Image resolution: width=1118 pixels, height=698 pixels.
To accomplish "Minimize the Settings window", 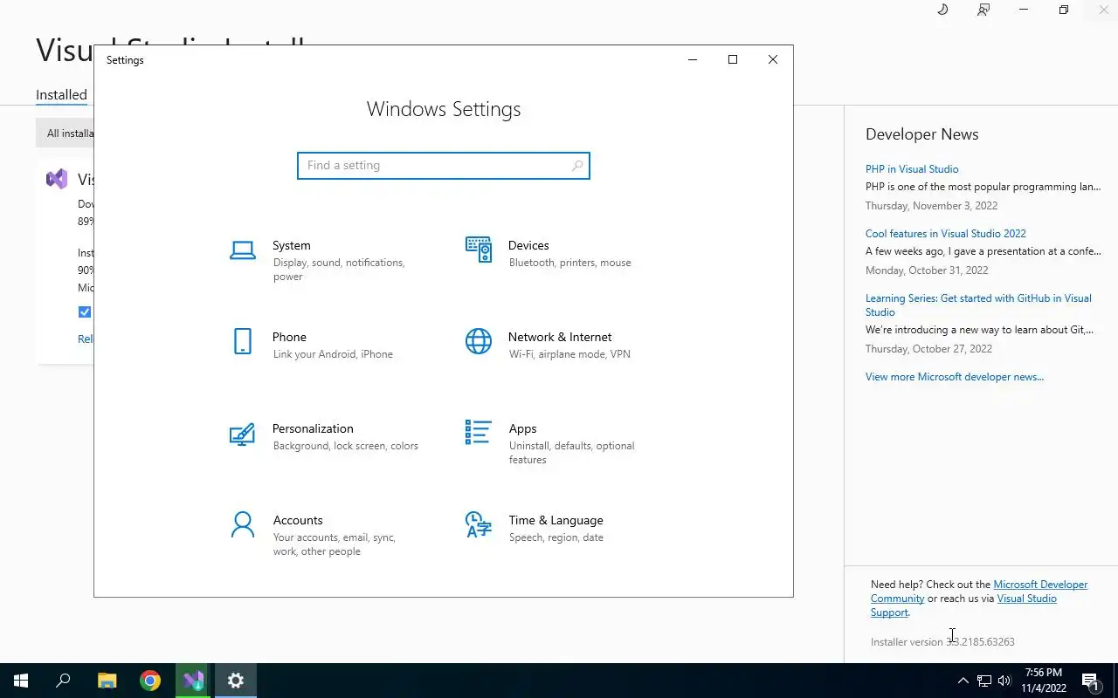I will tap(693, 59).
